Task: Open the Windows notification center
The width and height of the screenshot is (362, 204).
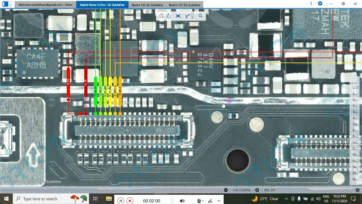Action: click(x=353, y=199)
